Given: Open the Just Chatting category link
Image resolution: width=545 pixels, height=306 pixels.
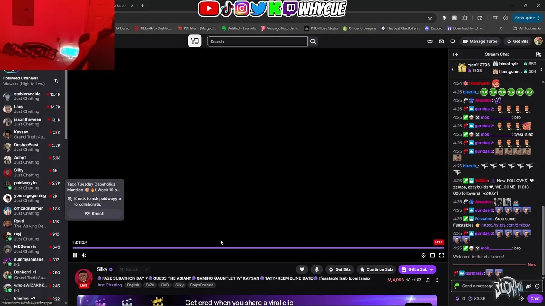Looking at the screenshot, I should tap(109, 285).
